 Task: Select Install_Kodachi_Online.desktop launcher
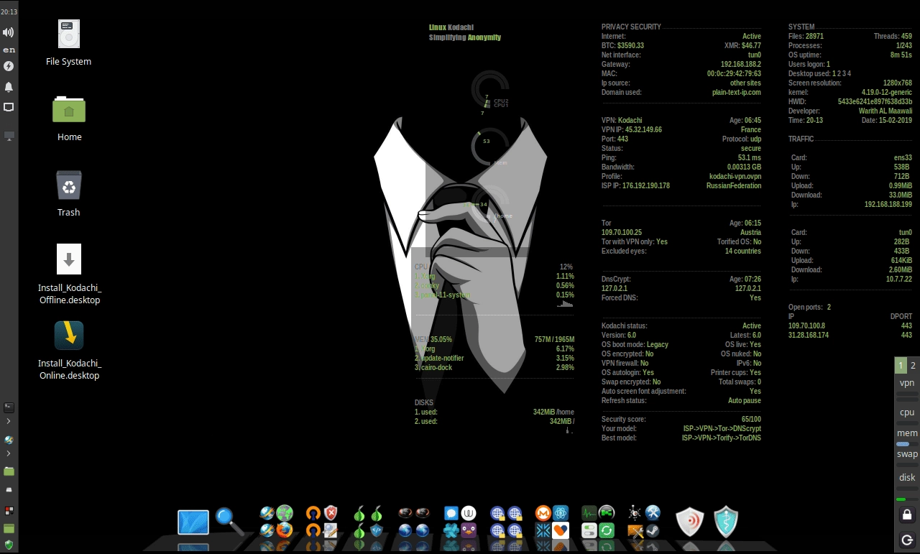(x=69, y=336)
